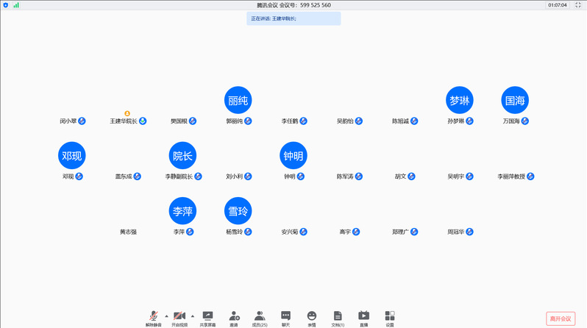Open the 表情 emoji reactions

click(x=312, y=316)
